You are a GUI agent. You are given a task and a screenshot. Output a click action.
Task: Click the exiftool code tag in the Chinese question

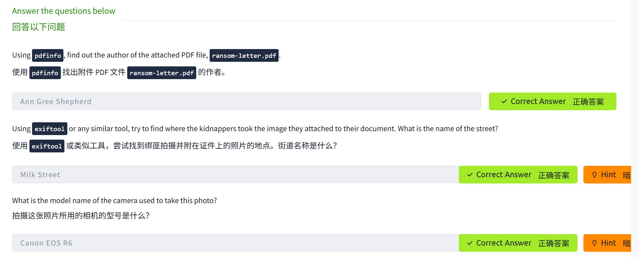(47, 146)
